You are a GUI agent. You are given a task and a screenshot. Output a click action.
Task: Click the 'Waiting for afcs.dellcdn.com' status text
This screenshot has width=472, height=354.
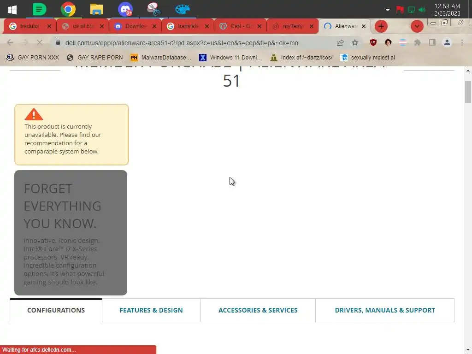39,350
